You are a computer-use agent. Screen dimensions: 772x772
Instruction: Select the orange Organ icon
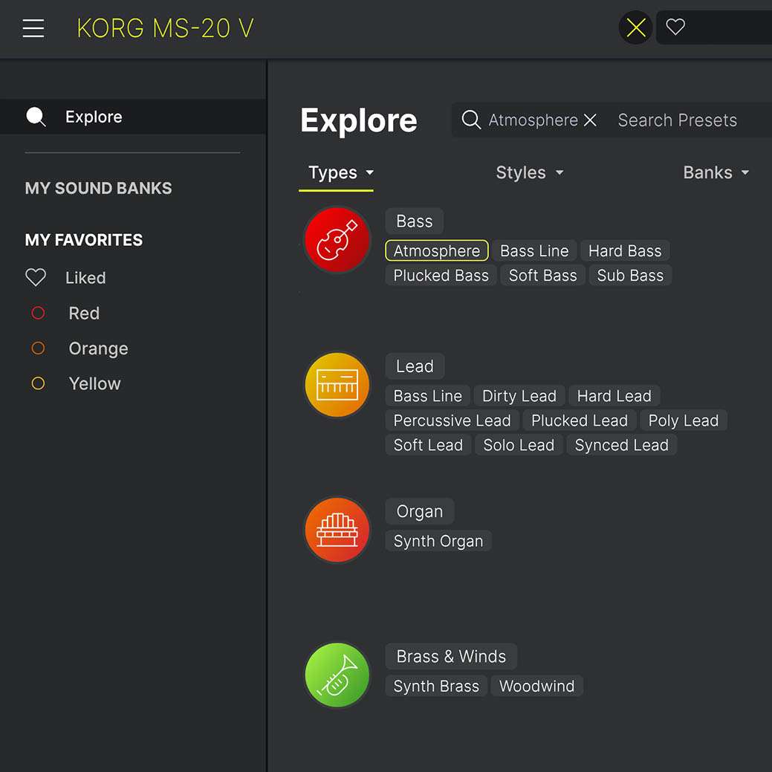coord(337,530)
